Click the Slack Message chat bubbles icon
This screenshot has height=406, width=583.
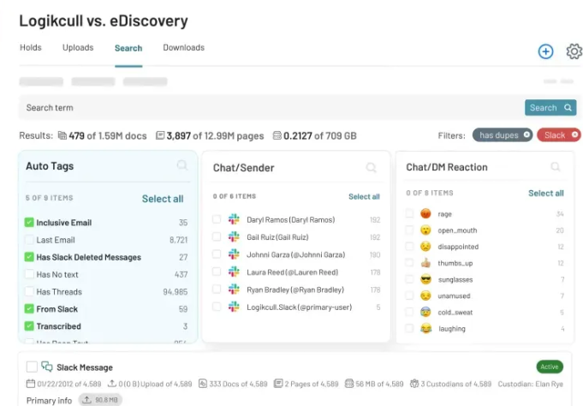coord(47,367)
